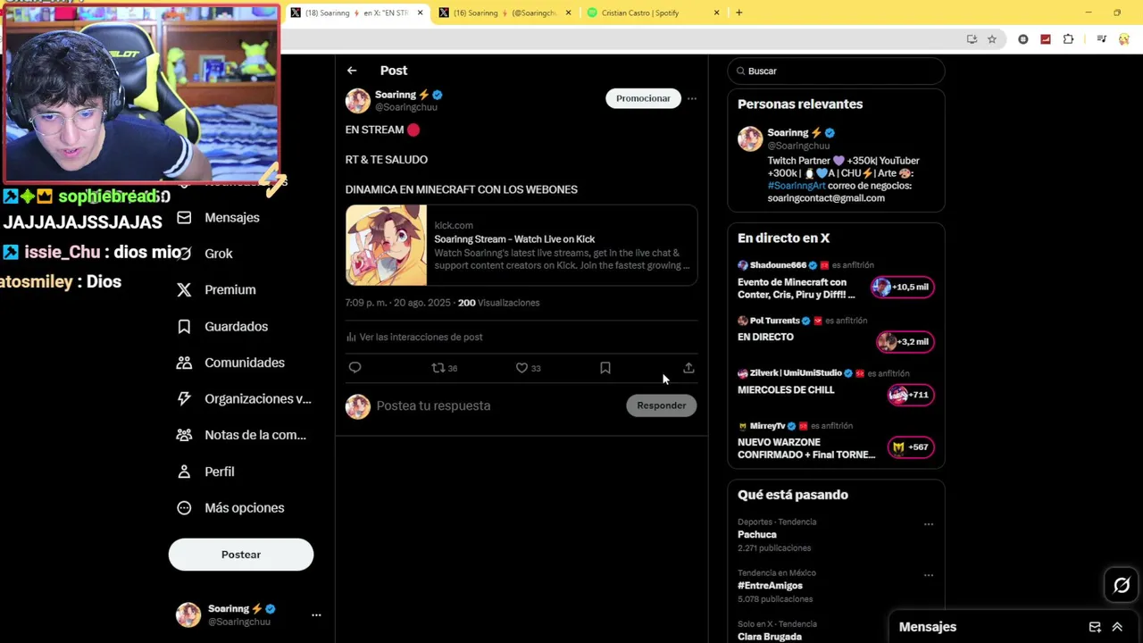Click the bookmark star icon in address bar
This screenshot has height=643, width=1143.
tap(992, 39)
